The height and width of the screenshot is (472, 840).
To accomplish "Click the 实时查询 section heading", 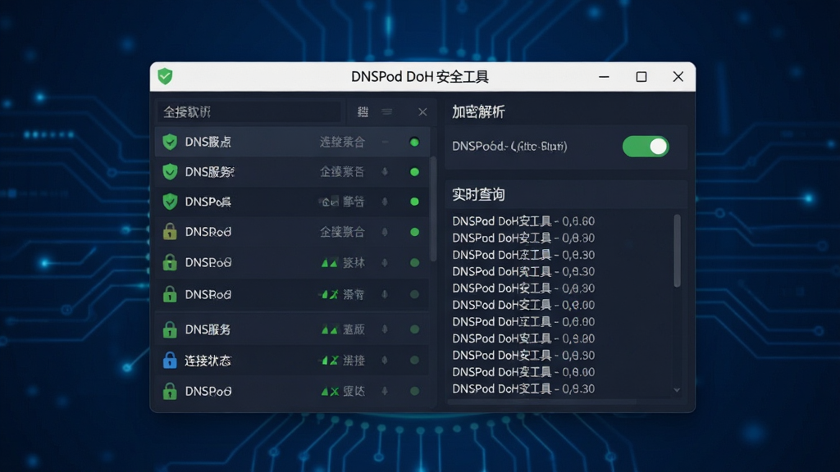I will (478, 194).
